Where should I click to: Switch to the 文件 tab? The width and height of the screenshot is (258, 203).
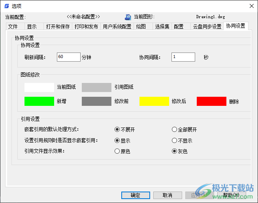(x=15, y=26)
